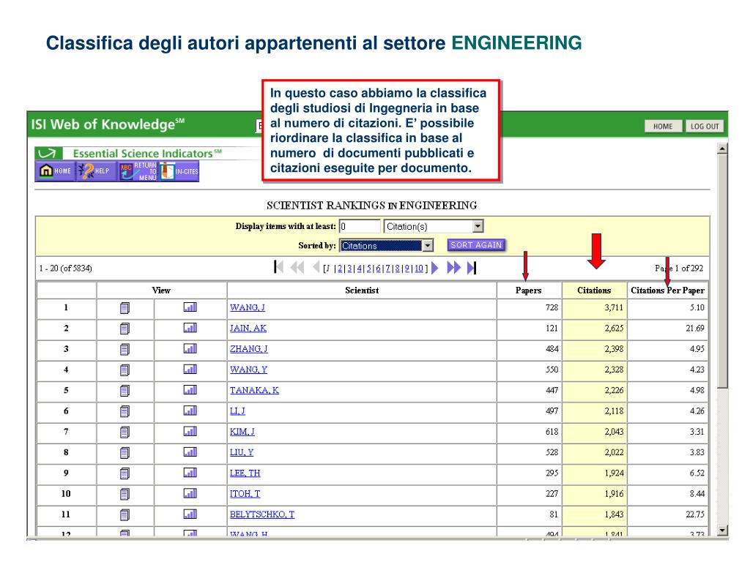750x562 pixels.
Task: Open the graph view icon for ITOH, T
Action: (190, 493)
